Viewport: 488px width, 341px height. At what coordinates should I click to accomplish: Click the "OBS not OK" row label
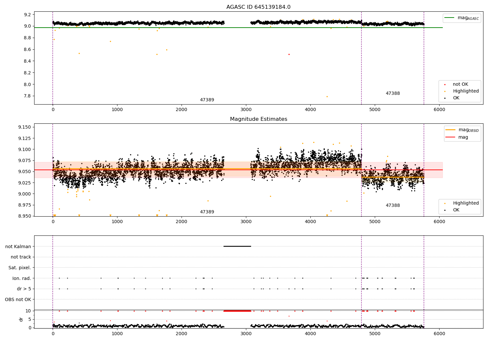click(18, 299)
